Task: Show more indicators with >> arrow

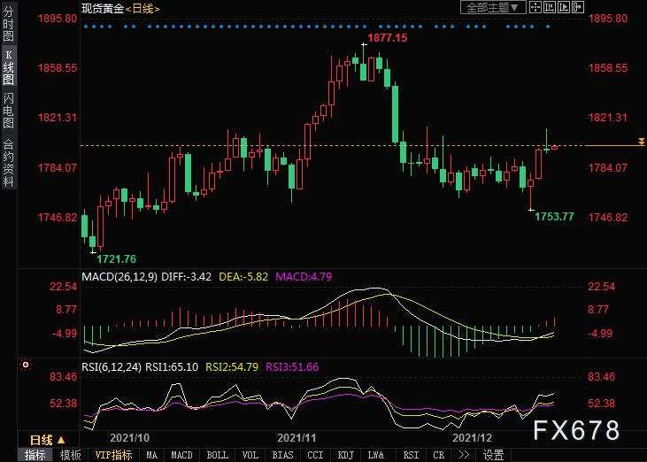Action: pos(464,455)
